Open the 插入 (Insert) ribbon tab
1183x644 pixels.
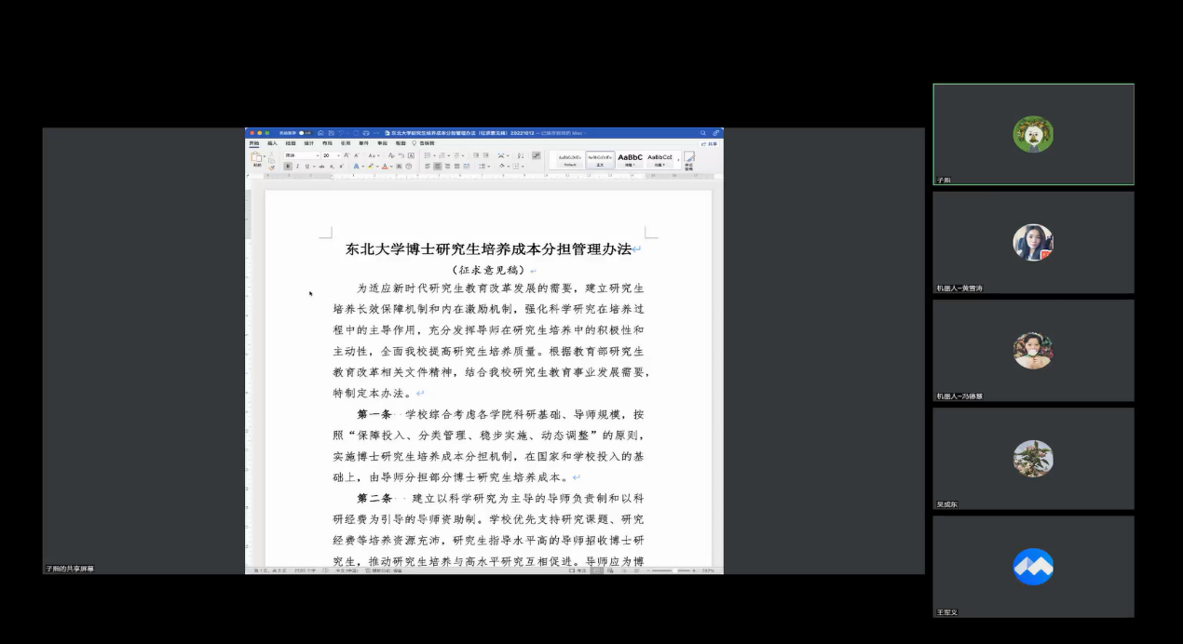click(272, 143)
